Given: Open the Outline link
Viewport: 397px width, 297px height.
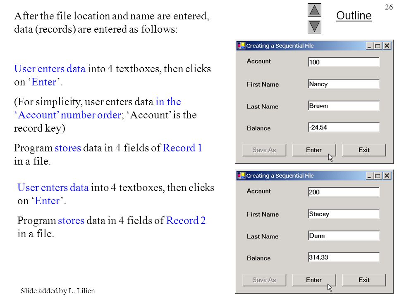Looking at the screenshot, I should tap(354, 16).
